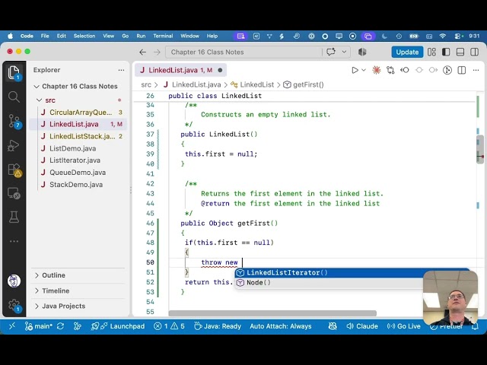Open the Source Control view

(14, 121)
